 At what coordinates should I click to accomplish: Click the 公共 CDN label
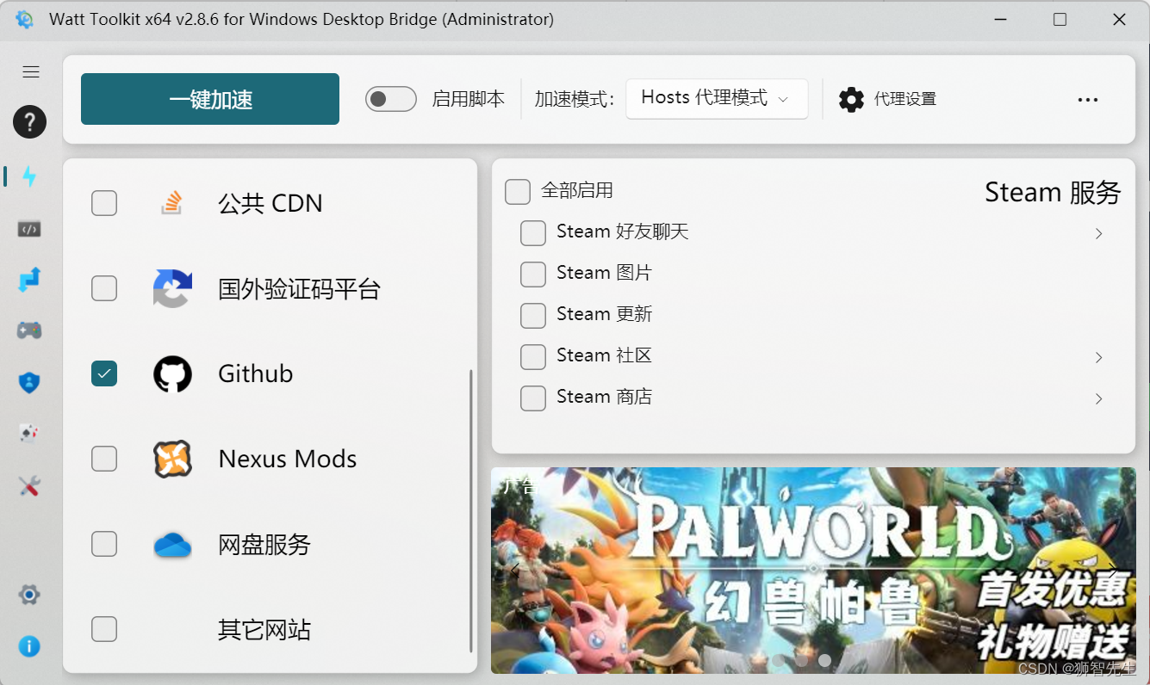tap(270, 203)
